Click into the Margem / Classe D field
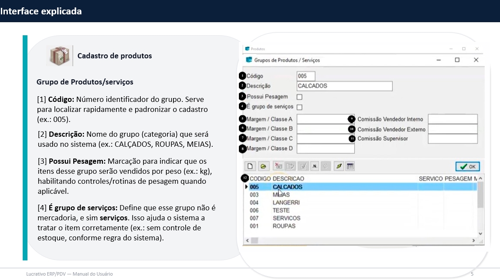Screen dimensions: 500x280 pos(326,148)
